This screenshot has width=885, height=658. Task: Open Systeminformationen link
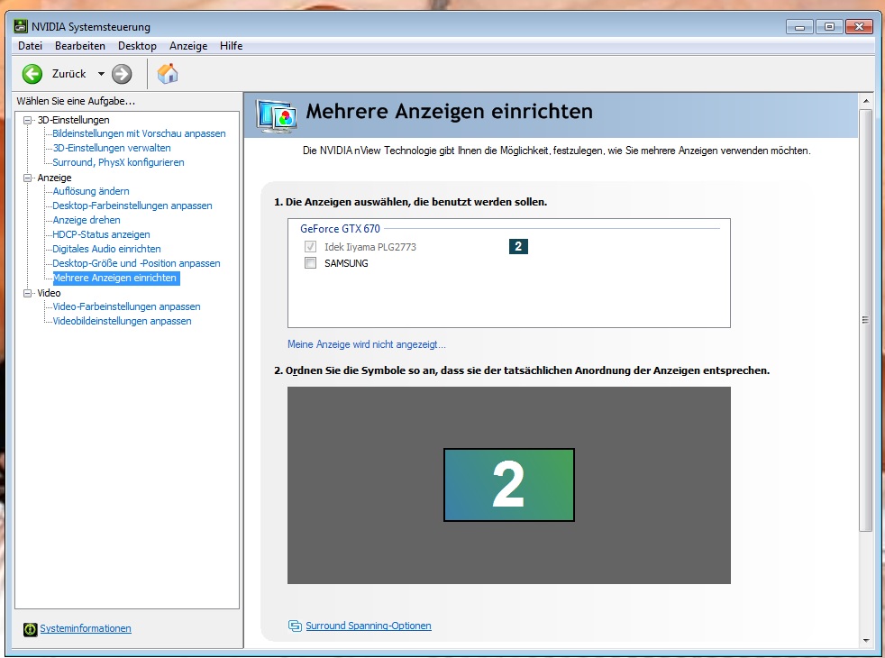[x=86, y=628]
